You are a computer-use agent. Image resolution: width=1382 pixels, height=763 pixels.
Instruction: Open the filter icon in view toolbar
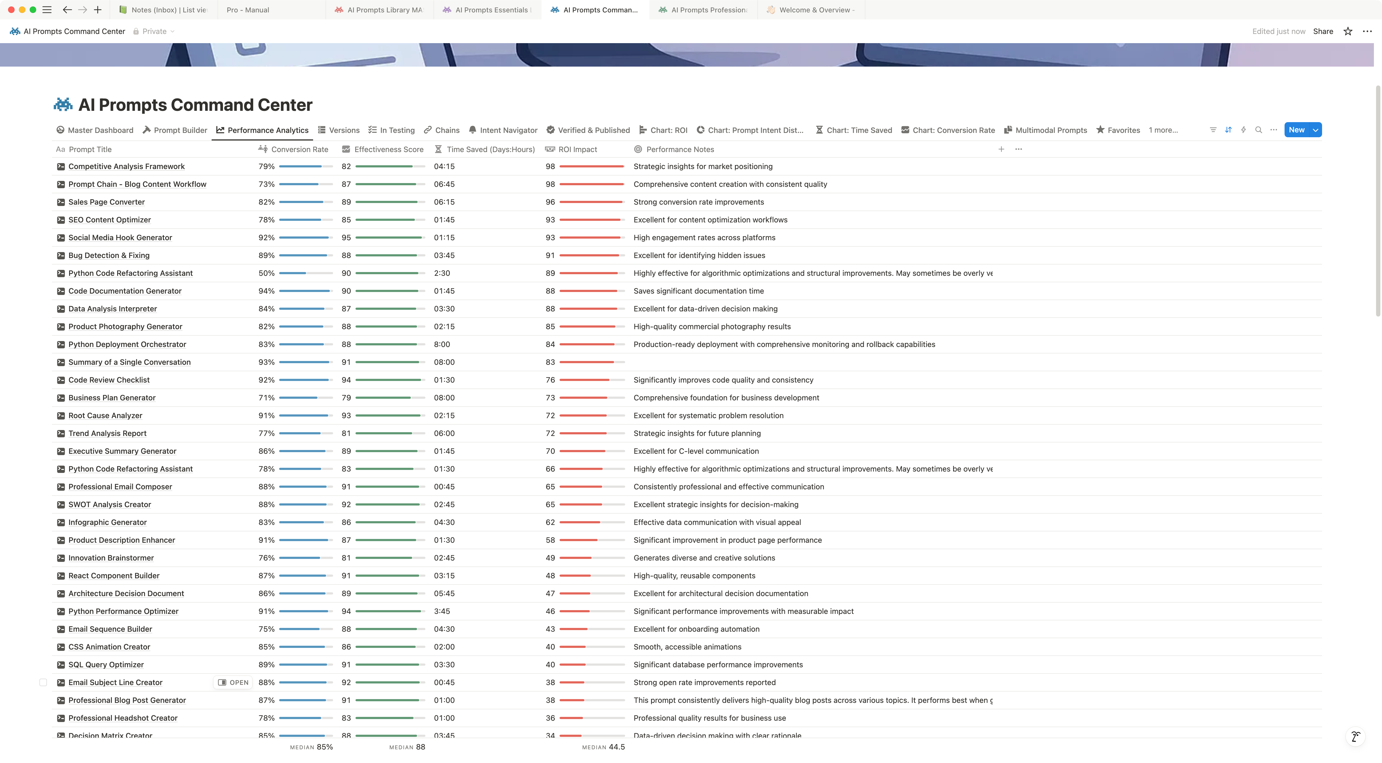coord(1213,130)
